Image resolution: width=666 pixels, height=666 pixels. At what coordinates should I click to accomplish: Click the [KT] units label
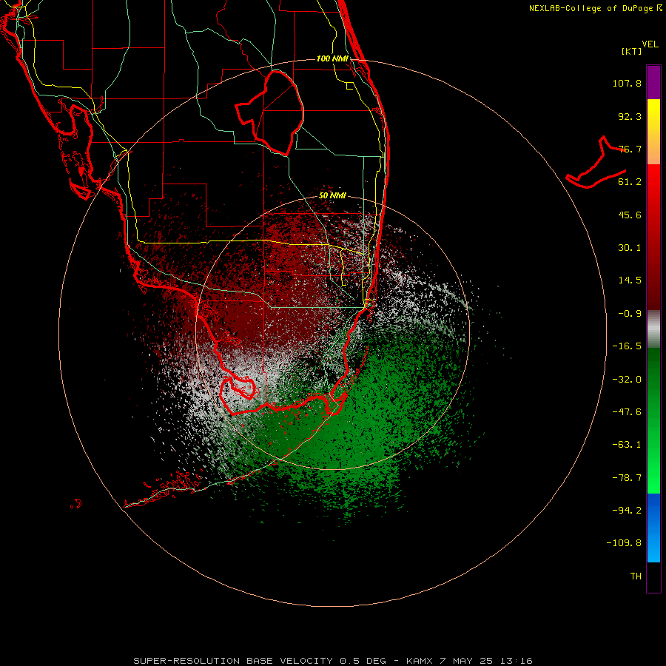pos(632,52)
